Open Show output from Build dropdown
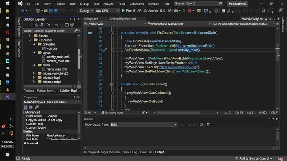This screenshot has height=161, width=287. (x=143, y=124)
